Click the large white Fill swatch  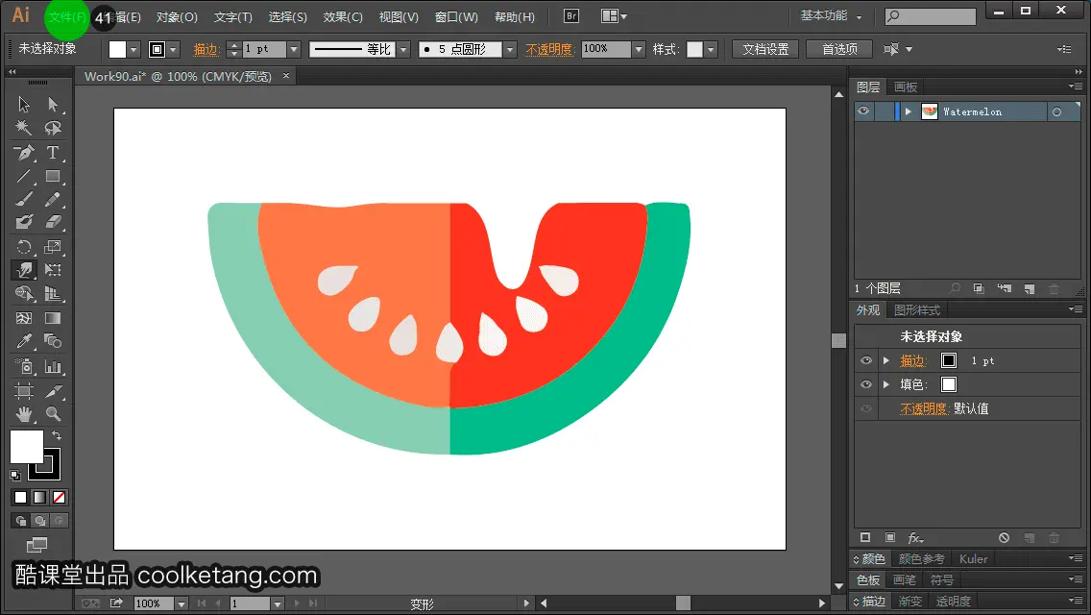coord(27,447)
